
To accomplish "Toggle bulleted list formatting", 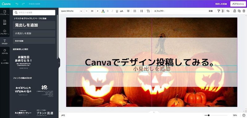I will pyautogui.click(x=135, y=11).
